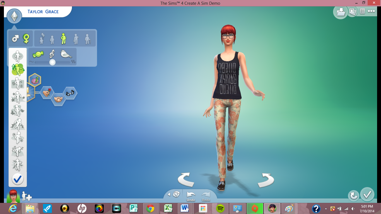Pick the snooty walk style
The height and width of the screenshot is (214, 381).
coord(18,83)
